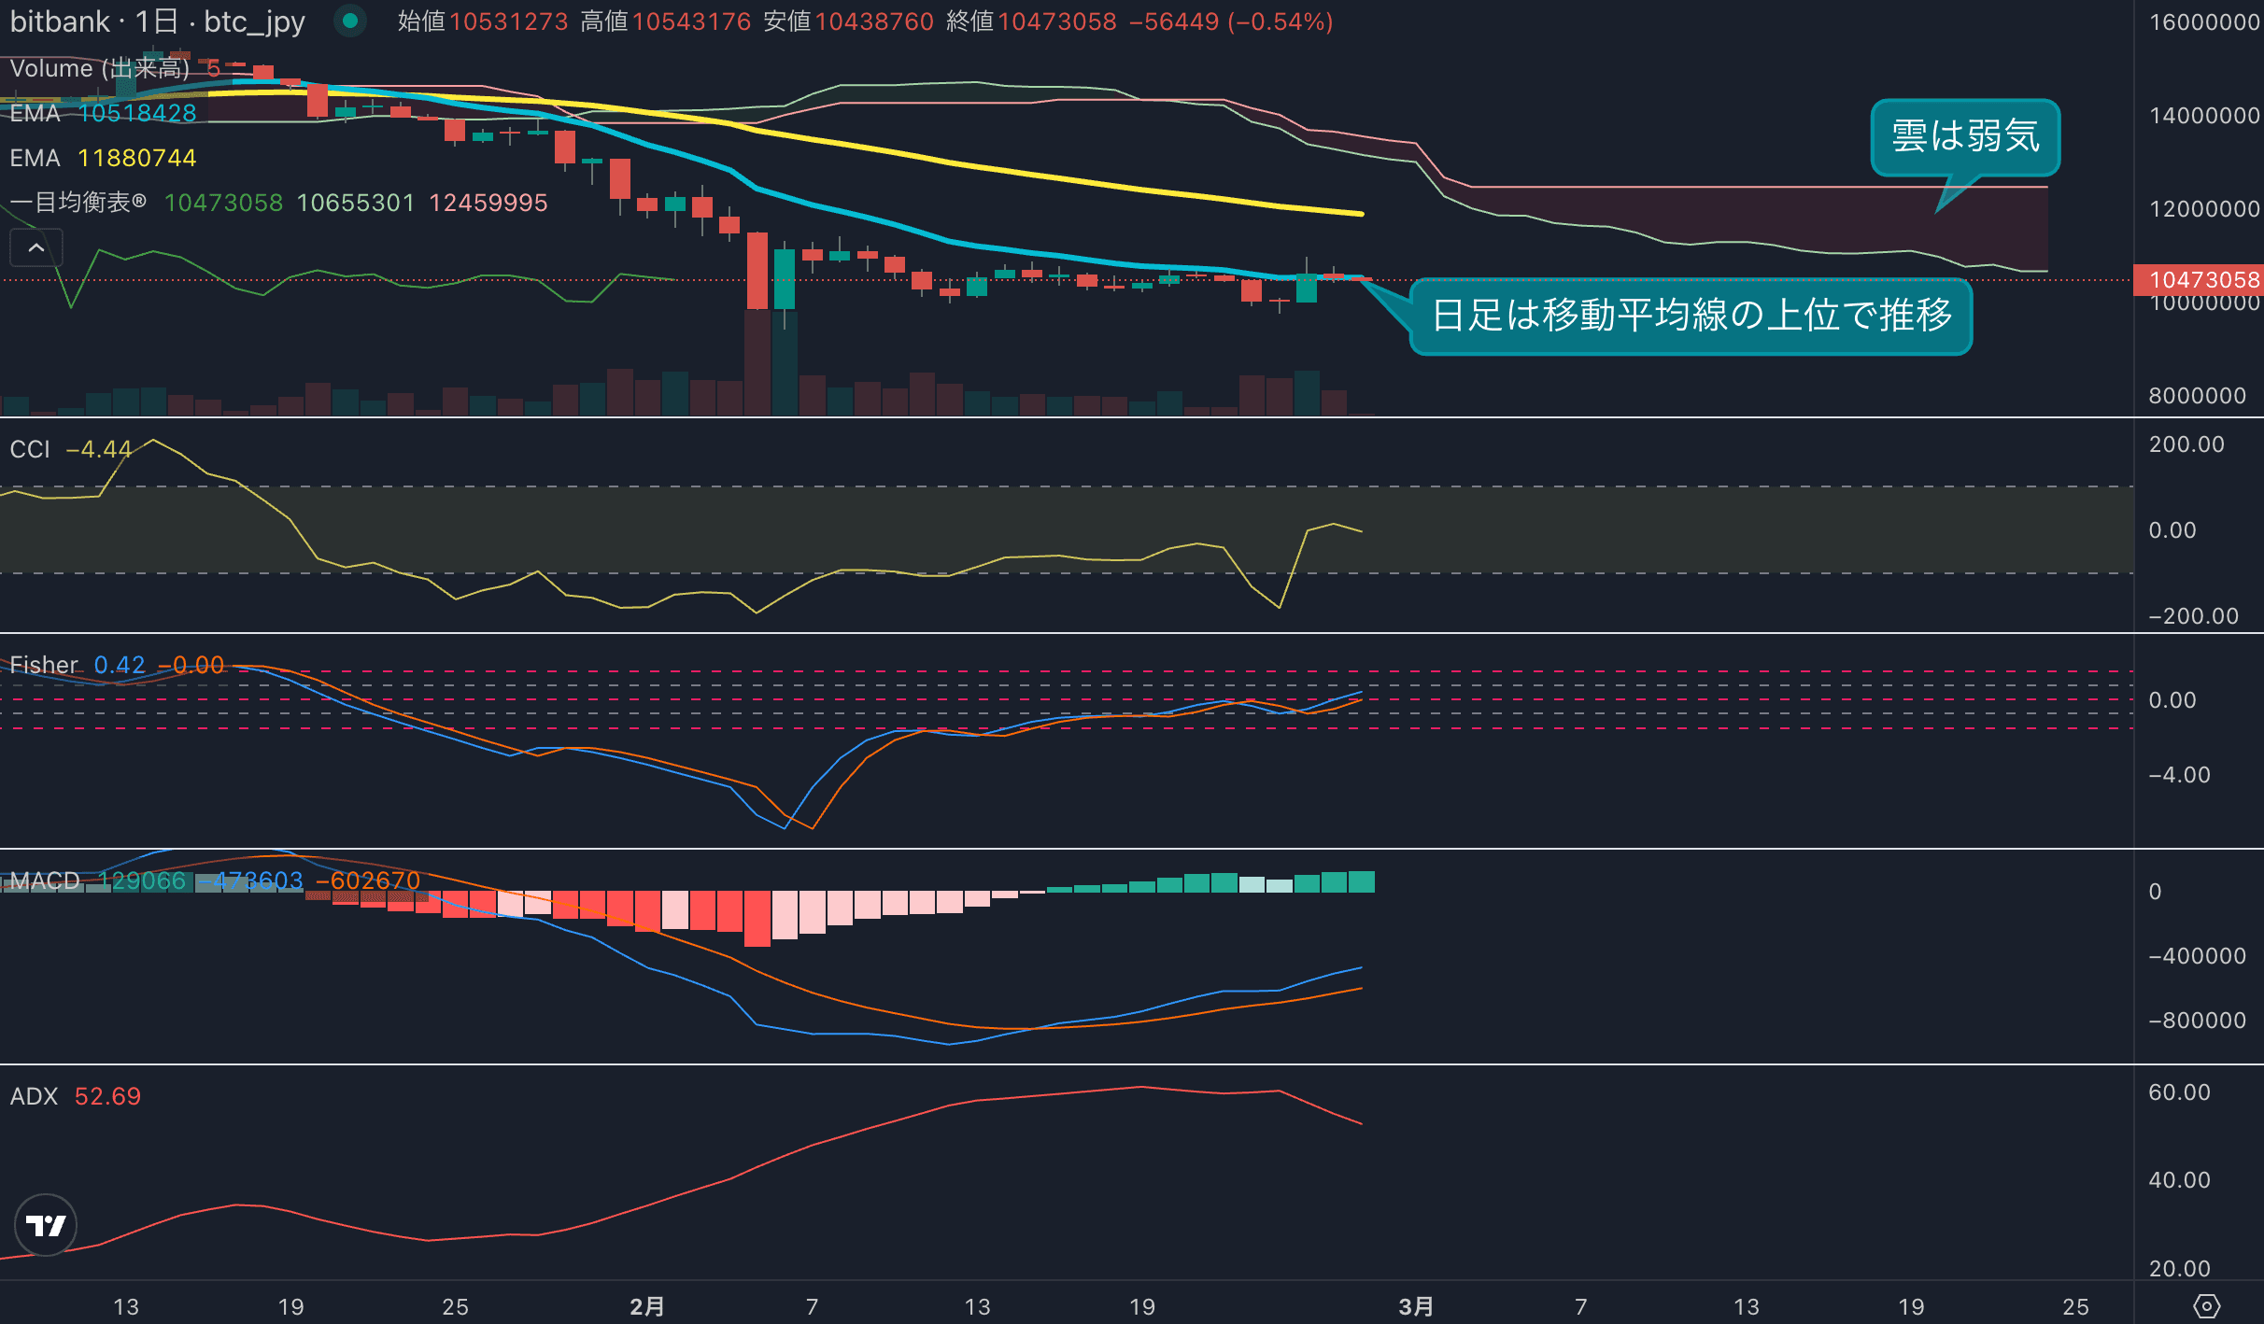
Task: Click the green market status dot
Action: 350,21
